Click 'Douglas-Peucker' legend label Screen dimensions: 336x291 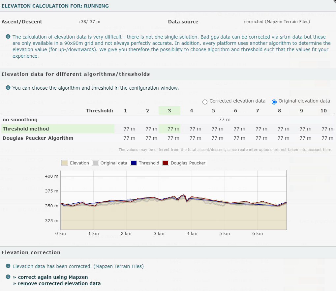pos(188,163)
